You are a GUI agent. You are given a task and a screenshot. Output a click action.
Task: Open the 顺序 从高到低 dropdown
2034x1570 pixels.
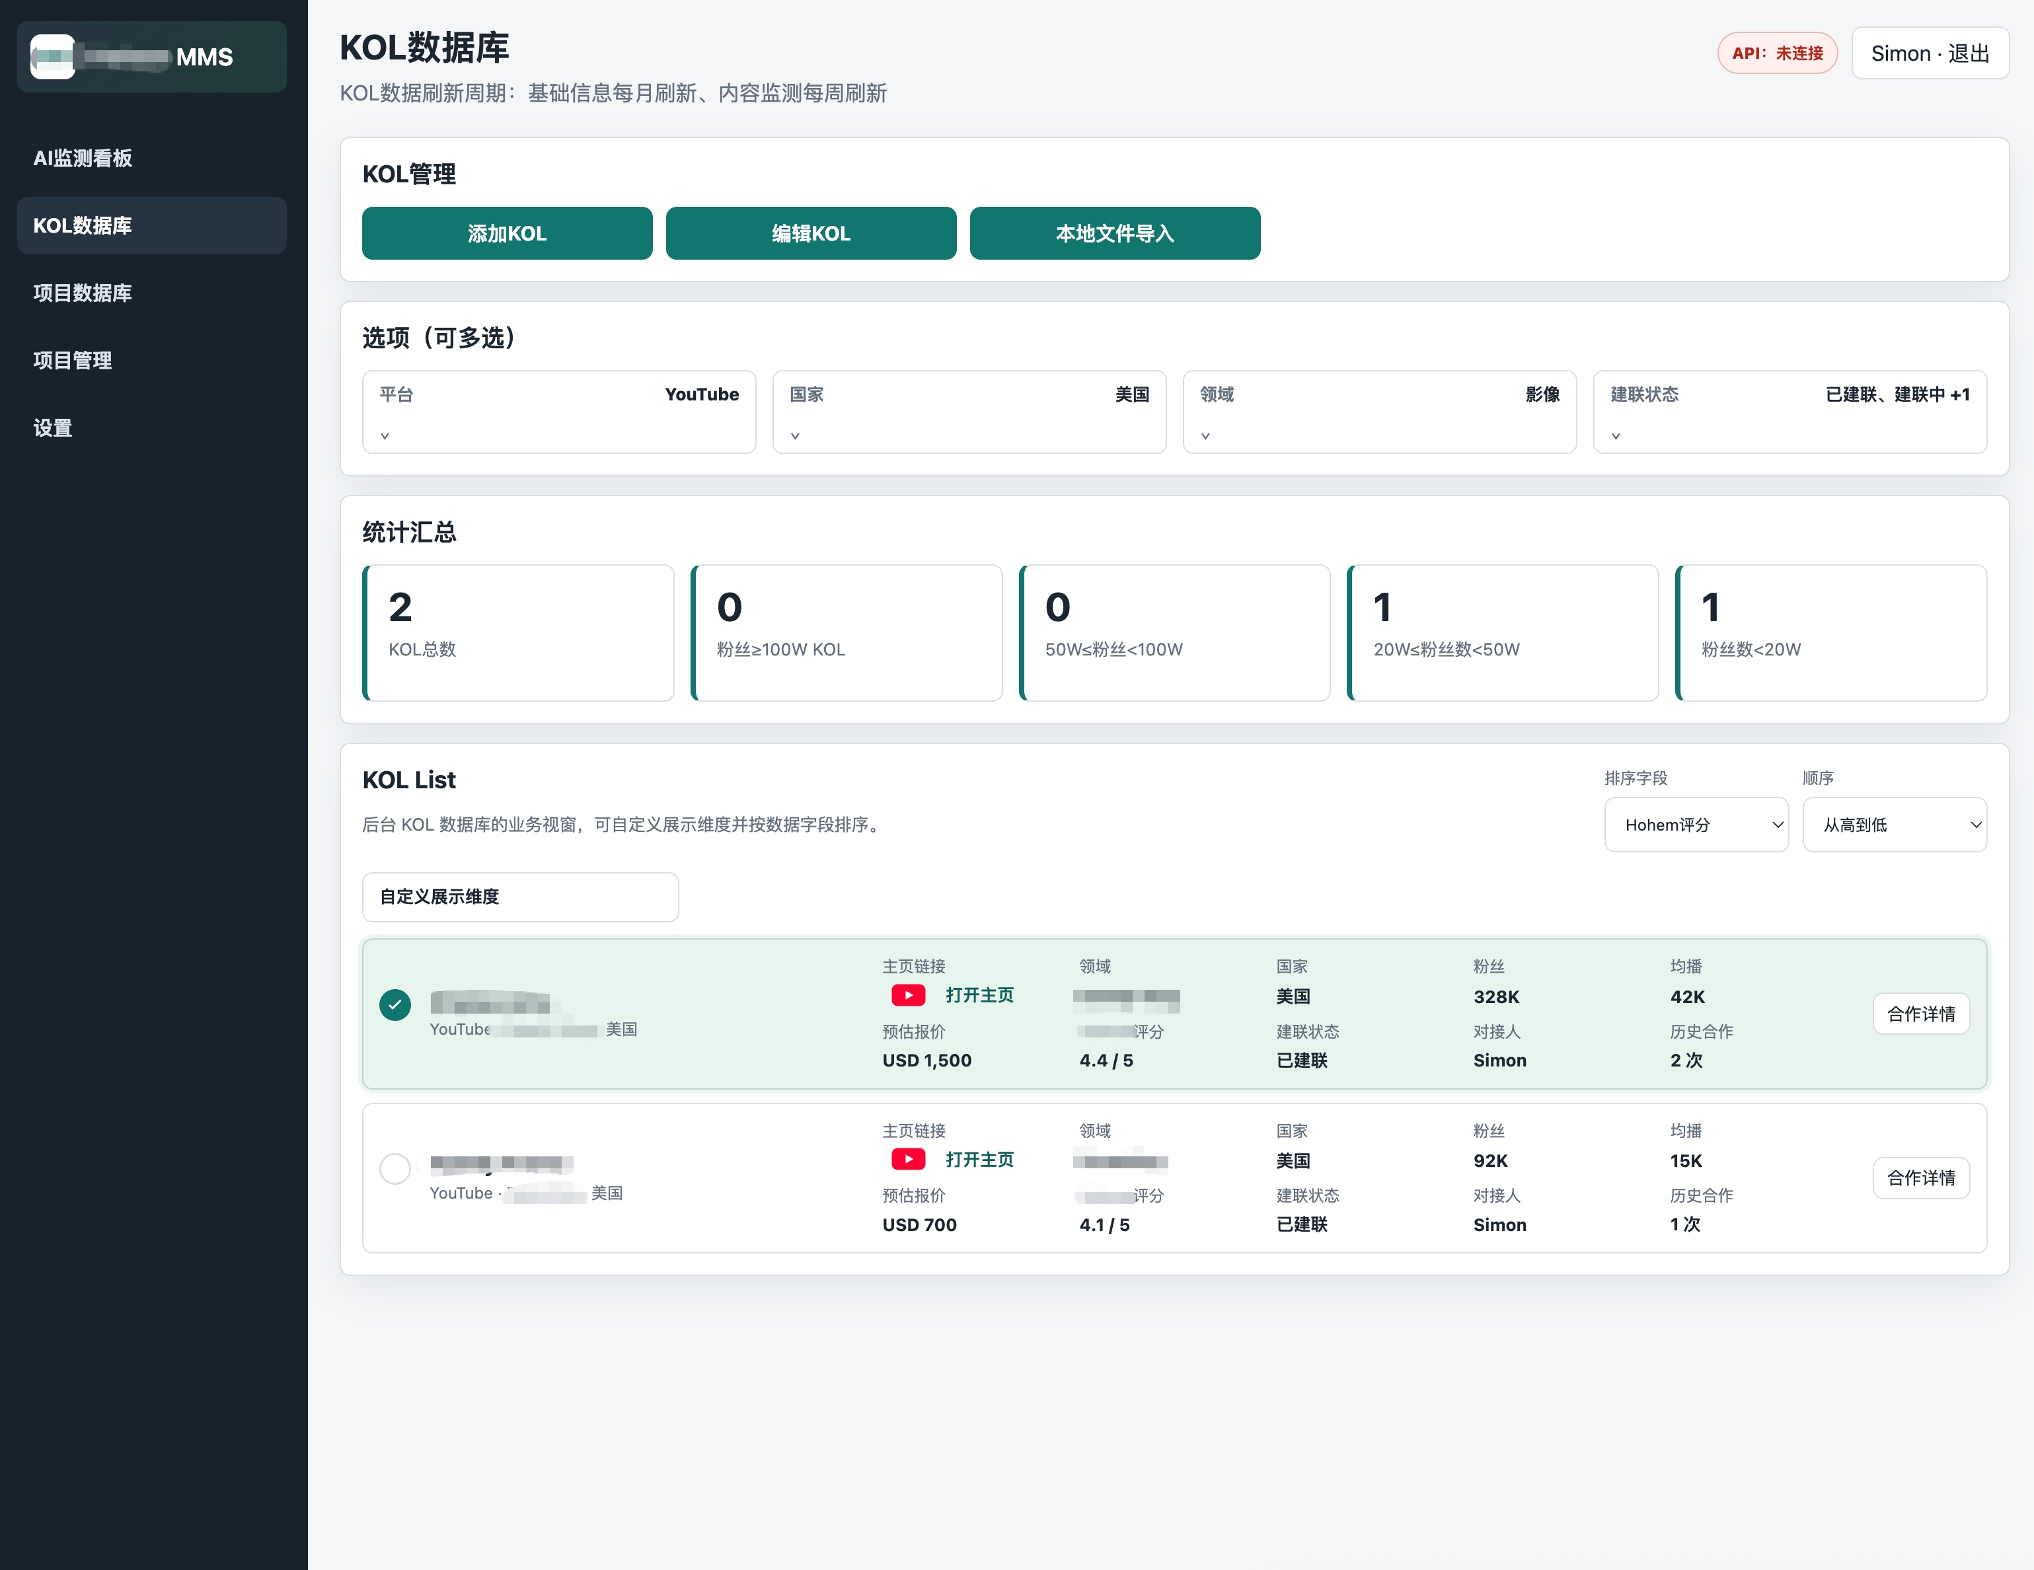(x=1895, y=824)
